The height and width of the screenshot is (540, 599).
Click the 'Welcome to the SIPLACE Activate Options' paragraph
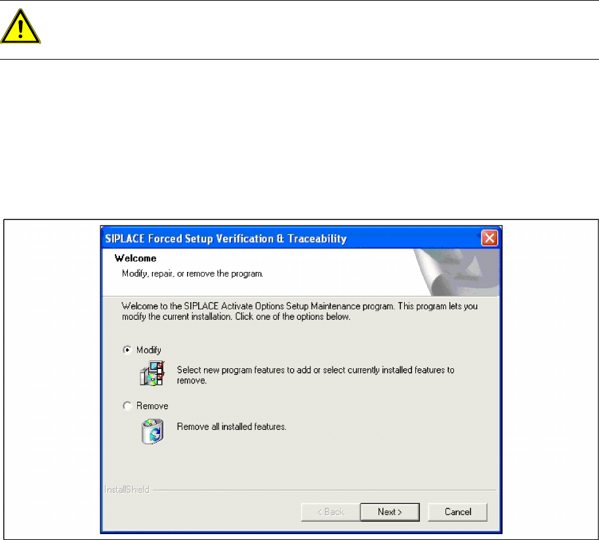(x=299, y=311)
